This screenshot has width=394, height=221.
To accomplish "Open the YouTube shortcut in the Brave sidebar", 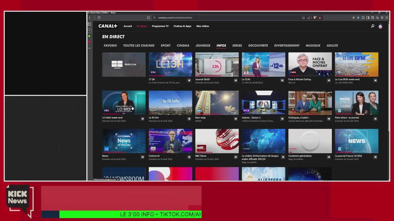I will pyautogui.click(x=89, y=42).
